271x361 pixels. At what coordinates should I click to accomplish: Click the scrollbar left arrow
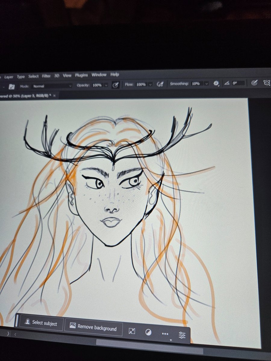pyautogui.click(x=15, y=334)
